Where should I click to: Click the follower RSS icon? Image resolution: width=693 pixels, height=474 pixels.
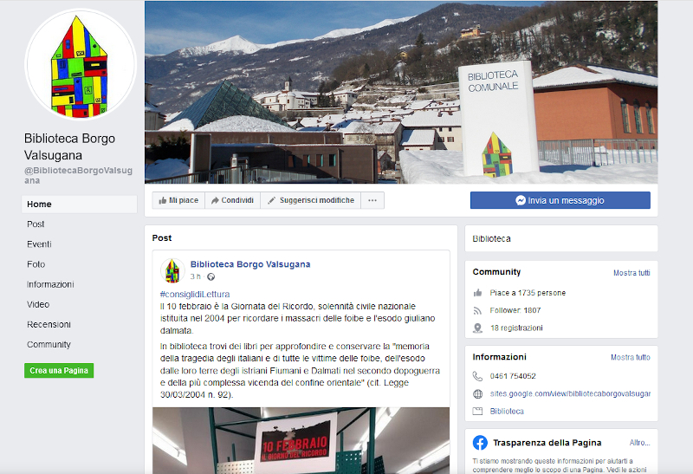[x=477, y=311]
